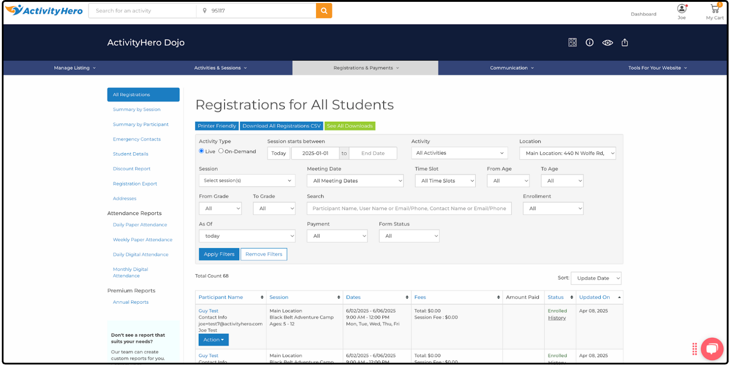The image size is (729, 366).
Task: Open the All Time Slots dropdown
Action: pyautogui.click(x=445, y=180)
